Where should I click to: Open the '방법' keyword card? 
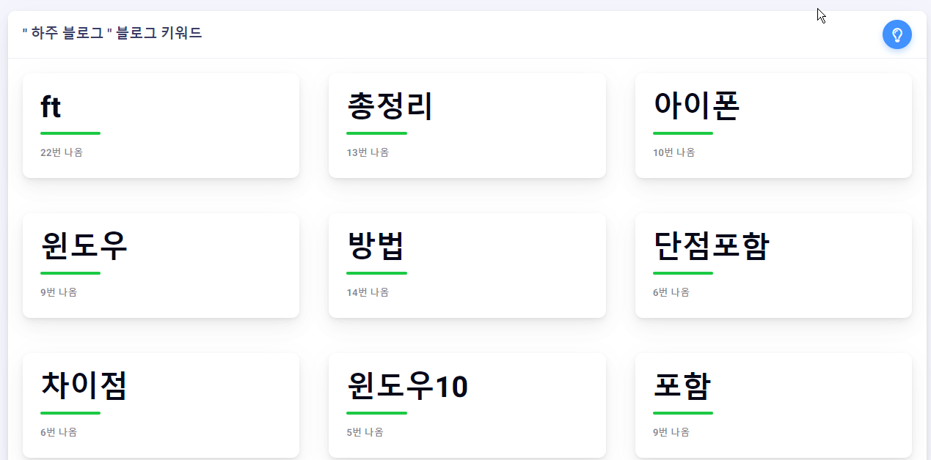(x=467, y=264)
